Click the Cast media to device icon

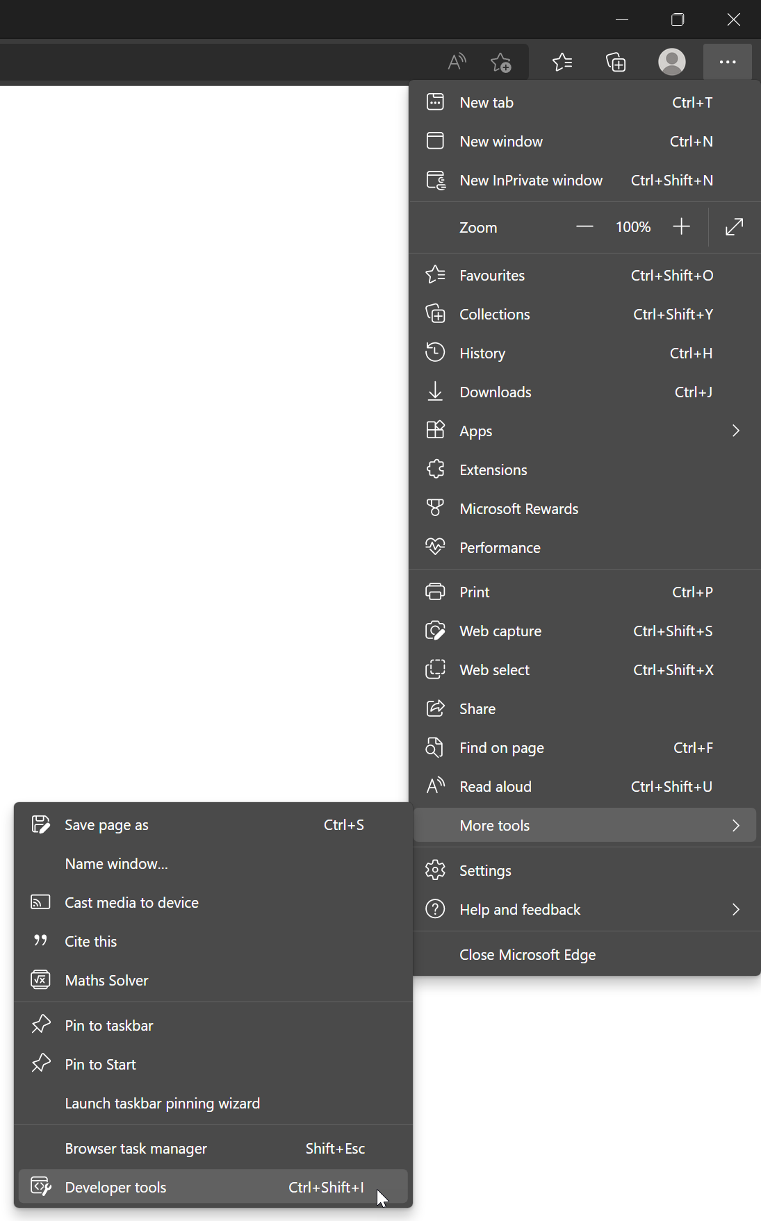coord(40,902)
